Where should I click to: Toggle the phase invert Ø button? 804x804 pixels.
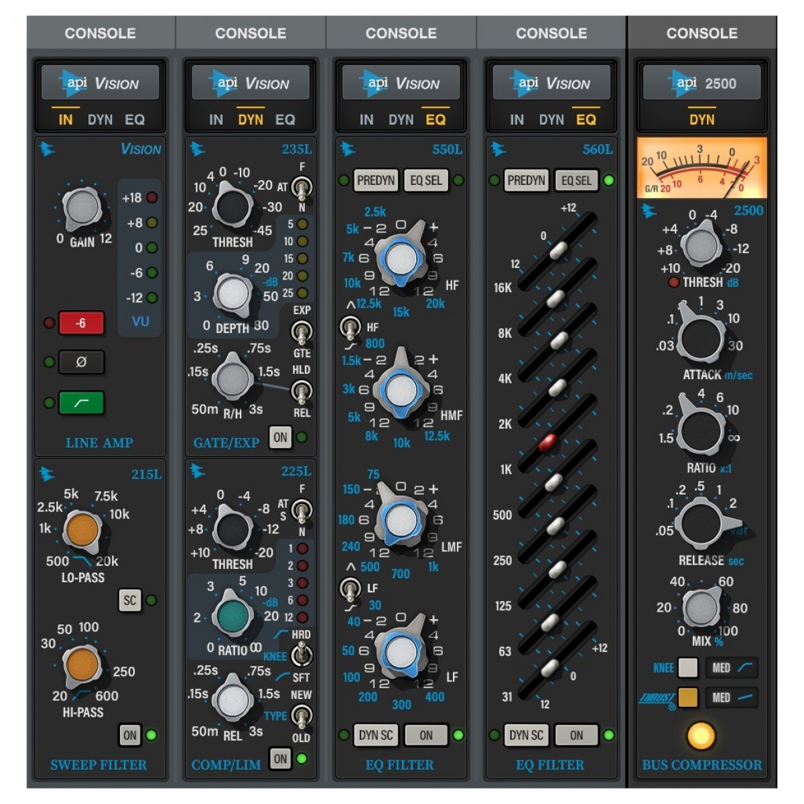[81, 362]
